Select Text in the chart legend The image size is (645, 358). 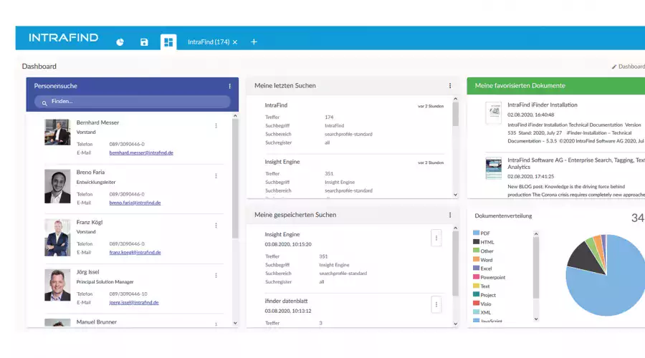click(x=485, y=286)
